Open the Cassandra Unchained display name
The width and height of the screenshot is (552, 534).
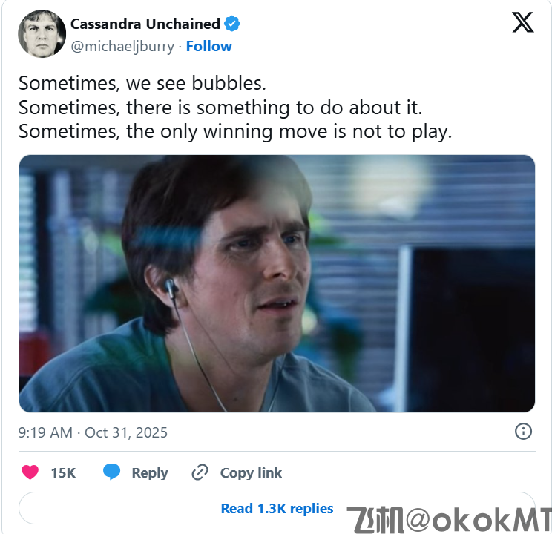coord(145,24)
